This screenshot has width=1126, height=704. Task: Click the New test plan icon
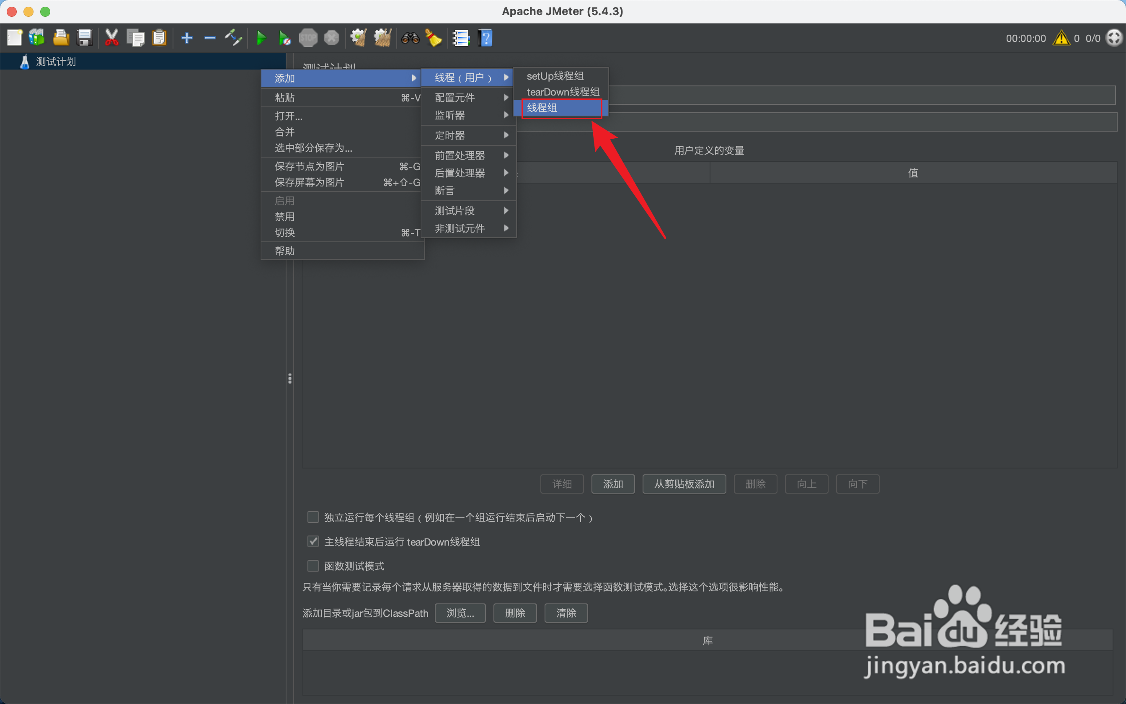14,38
